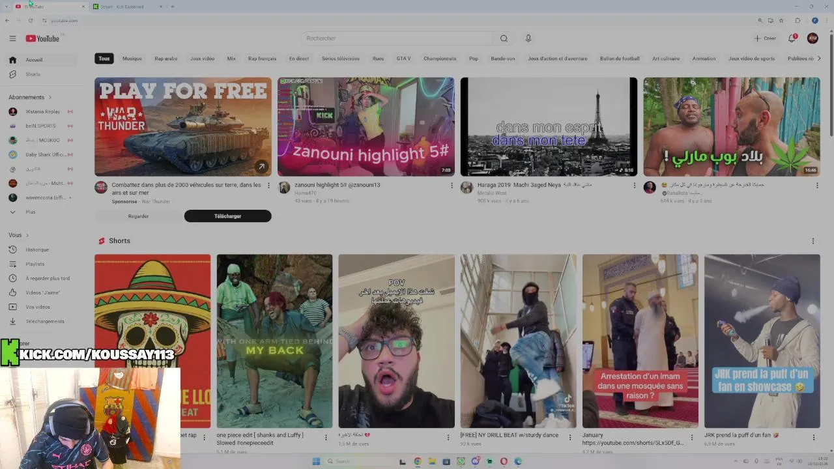Image resolution: width=834 pixels, height=469 pixels.
Task: Go to Accueil in the sidebar
Action: pyautogui.click(x=41, y=60)
